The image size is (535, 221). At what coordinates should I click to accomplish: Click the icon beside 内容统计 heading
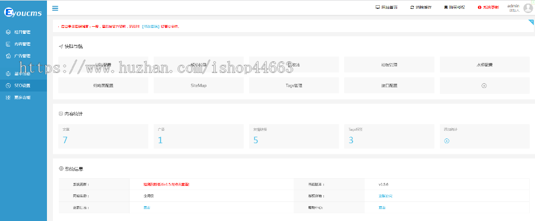coord(61,113)
